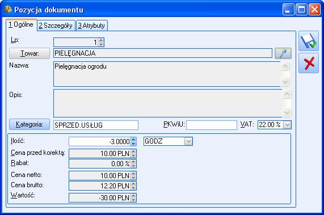
Task: Click the PKWiU input field
Action: click(x=212, y=125)
